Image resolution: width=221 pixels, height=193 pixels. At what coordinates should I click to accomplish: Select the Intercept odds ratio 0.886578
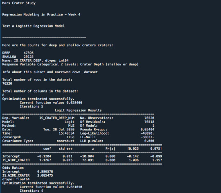click(x=45, y=172)
